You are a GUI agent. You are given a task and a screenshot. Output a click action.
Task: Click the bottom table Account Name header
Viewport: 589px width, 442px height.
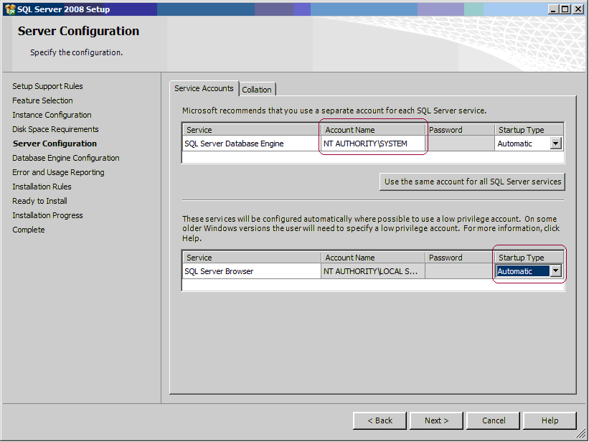[x=373, y=258]
